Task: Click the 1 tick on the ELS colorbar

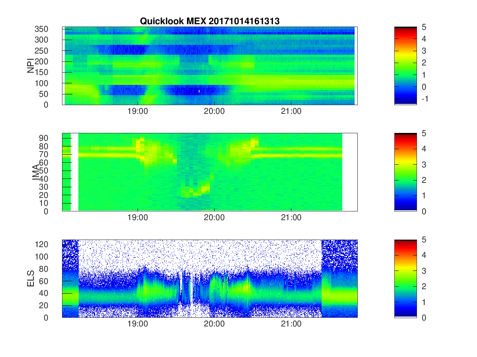Action: (x=424, y=302)
